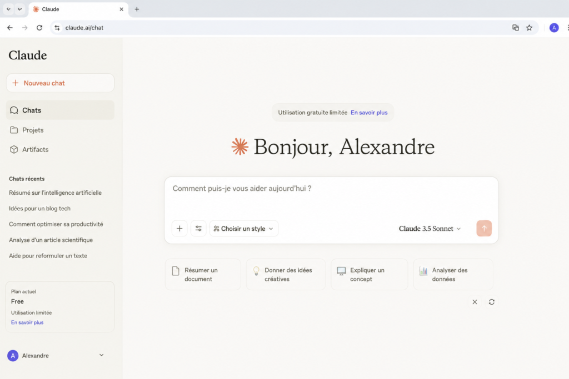
Task: Click 'En savoir plus' in the plan card
Action: (x=27, y=322)
